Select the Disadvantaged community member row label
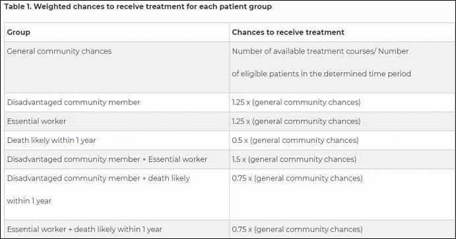 pos(73,102)
